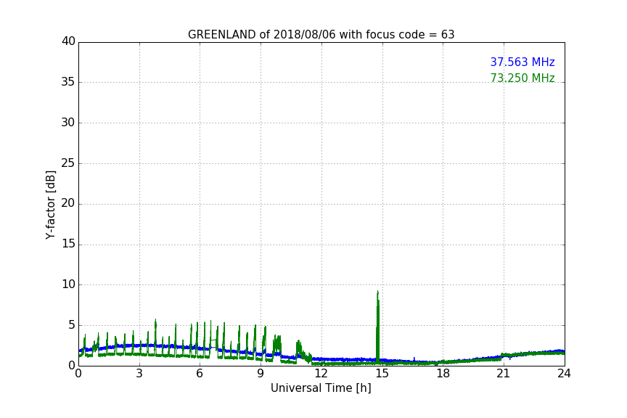Click the x-axis tick label '18'
The width and height of the screenshot is (627, 418).
[443, 374]
